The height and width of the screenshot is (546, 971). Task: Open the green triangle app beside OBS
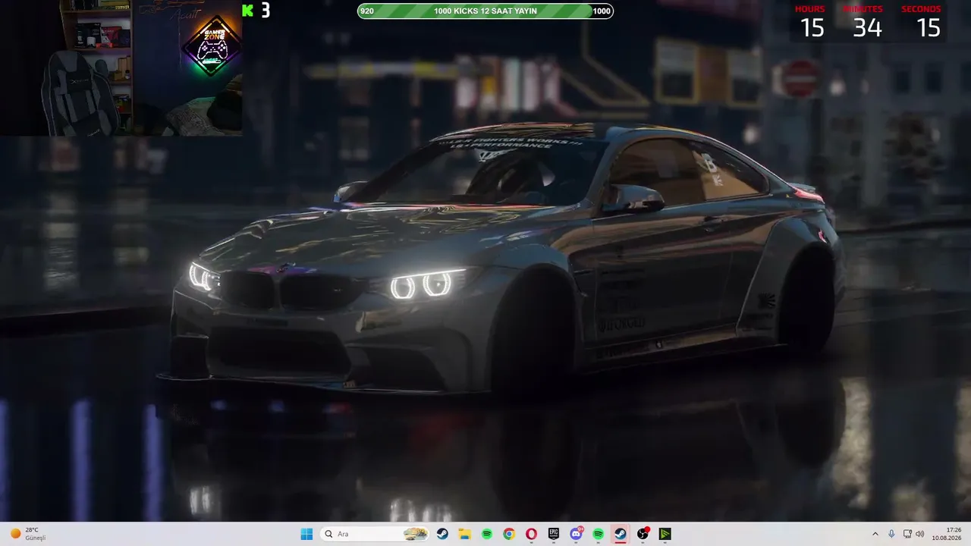click(x=665, y=534)
